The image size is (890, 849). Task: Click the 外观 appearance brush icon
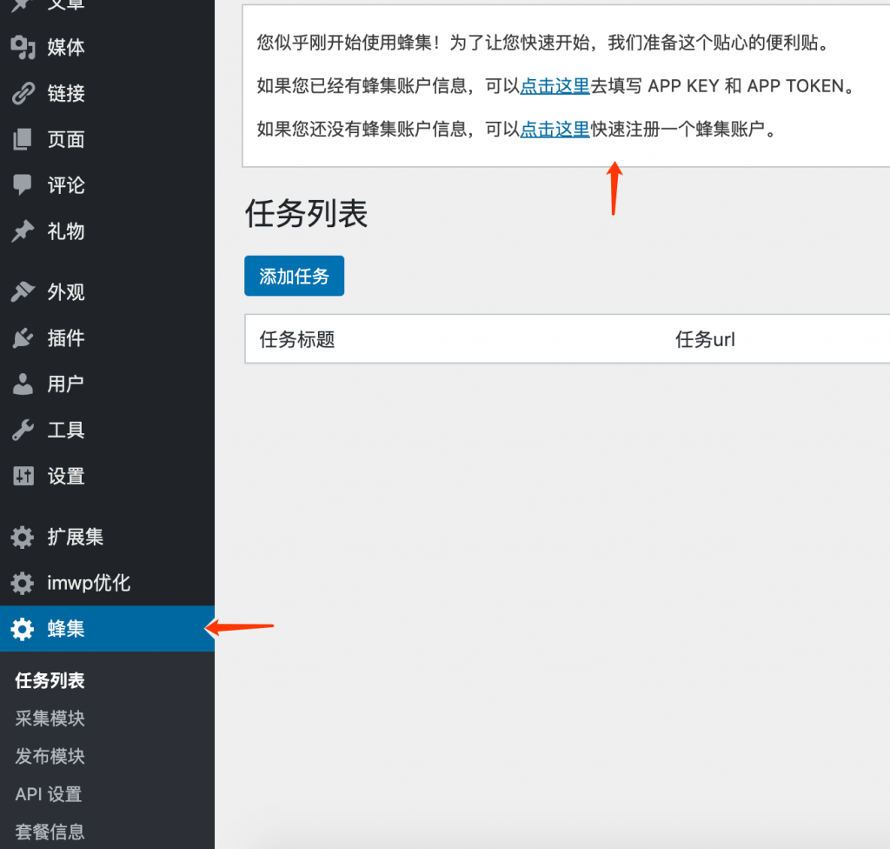pyautogui.click(x=23, y=292)
